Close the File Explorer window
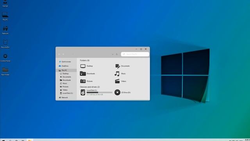This screenshot has width=250, height=141. 146,49
